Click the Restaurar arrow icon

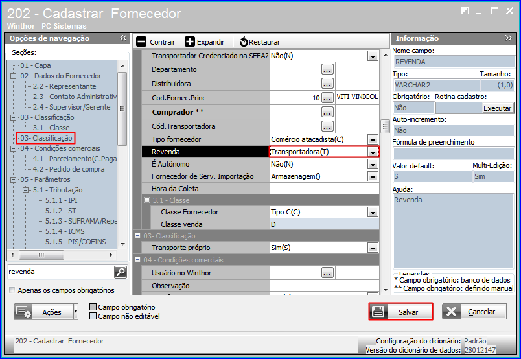coord(244,42)
